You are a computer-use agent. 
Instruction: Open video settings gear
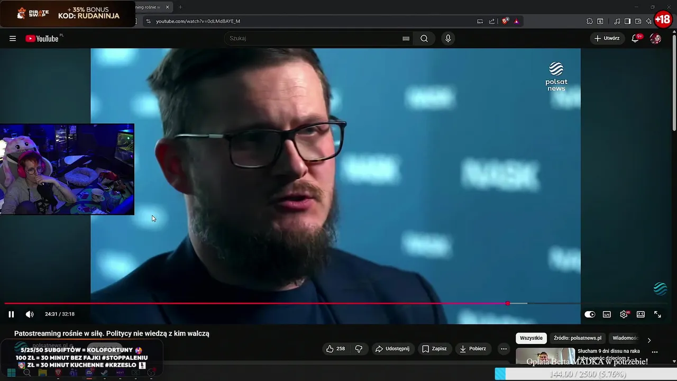[624, 314]
